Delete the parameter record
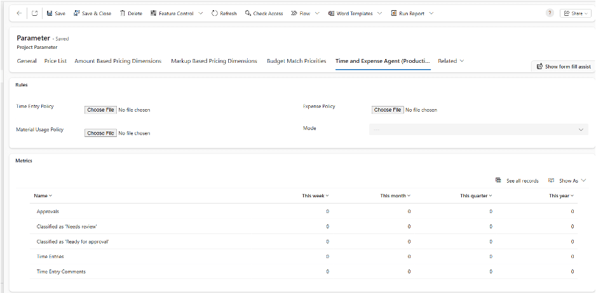Screen dimensions: 596x293 pyautogui.click(x=131, y=13)
